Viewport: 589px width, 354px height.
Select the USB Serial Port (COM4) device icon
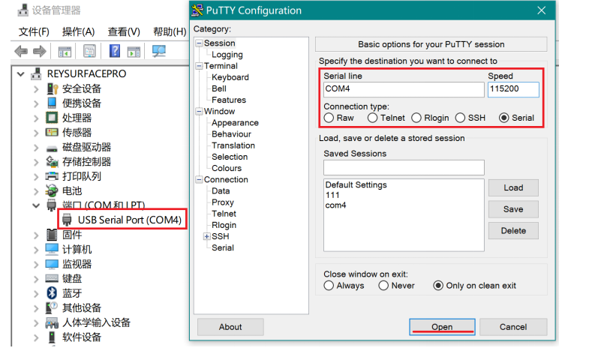(x=69, y=220)
